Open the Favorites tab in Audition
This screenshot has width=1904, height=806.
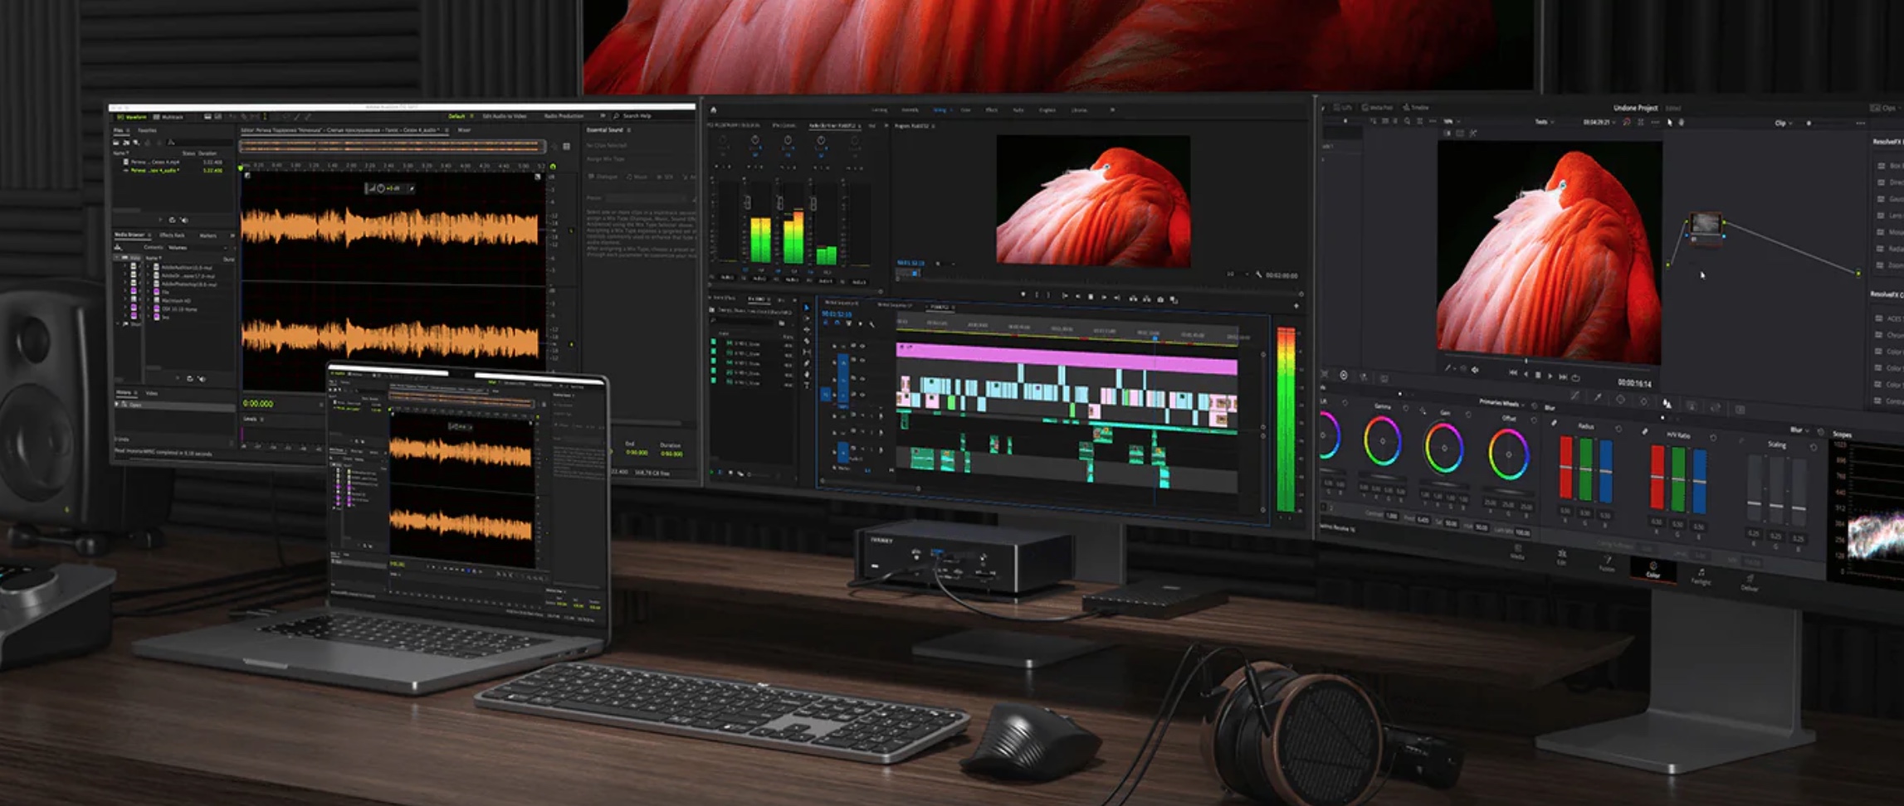click(147, 130)
